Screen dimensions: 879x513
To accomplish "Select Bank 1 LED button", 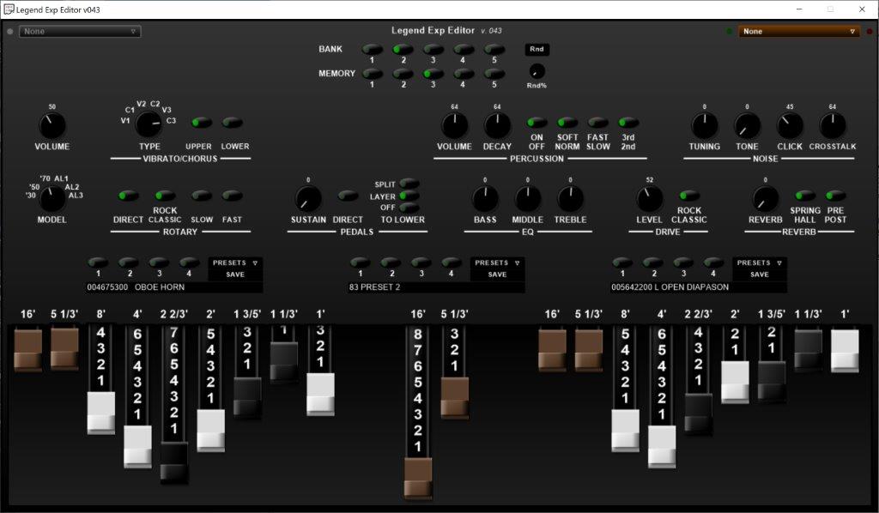I will 373,49.
